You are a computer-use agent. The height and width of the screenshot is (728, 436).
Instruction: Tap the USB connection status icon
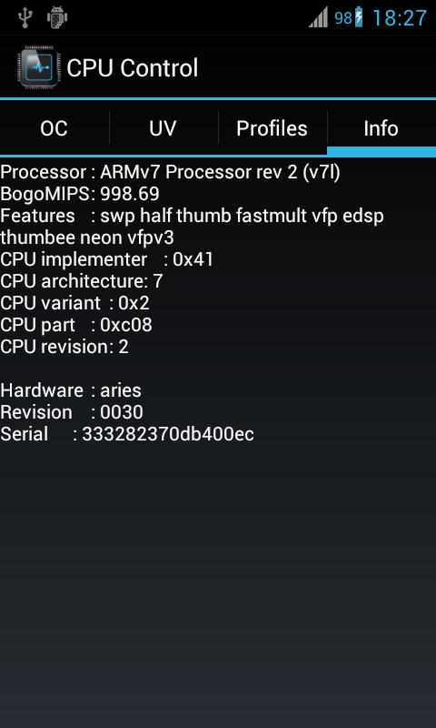(25, 18)
